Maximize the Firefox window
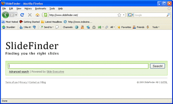173x104 pixels. coord(164,4)
